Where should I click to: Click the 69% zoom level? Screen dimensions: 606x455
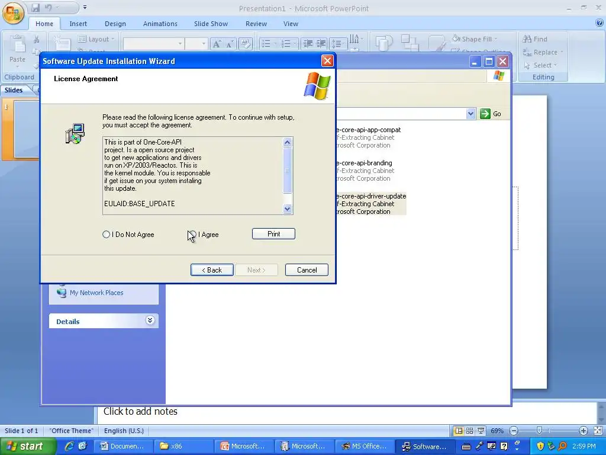click(x=497, y=431)
